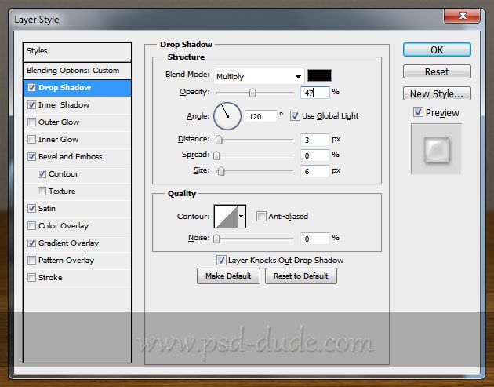Screen dimensions: 494x387
Task: Select the Stroke style entry
Action: click(x=50, y=278)
